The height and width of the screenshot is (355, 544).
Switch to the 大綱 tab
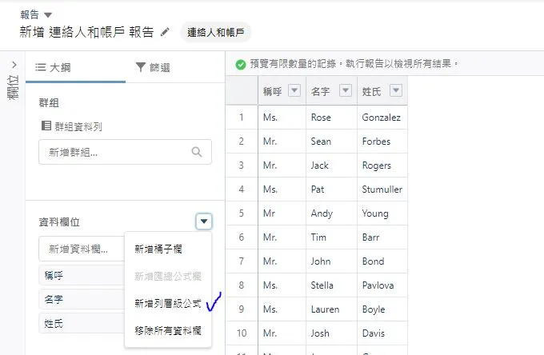[x=75, y=67]
